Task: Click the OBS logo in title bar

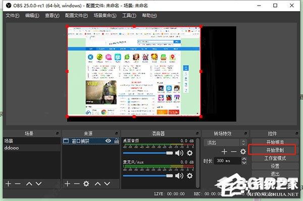Action: (x=9, y=6)
